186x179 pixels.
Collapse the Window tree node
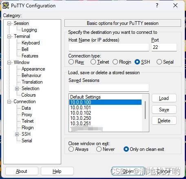(x=9, y=62)
